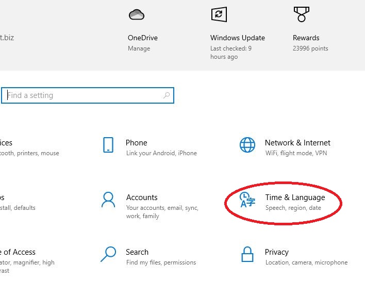The width and height of the screenshot is (365, 297).
Task: Click the Rewards medal icon
Action: tap(302, 14)
